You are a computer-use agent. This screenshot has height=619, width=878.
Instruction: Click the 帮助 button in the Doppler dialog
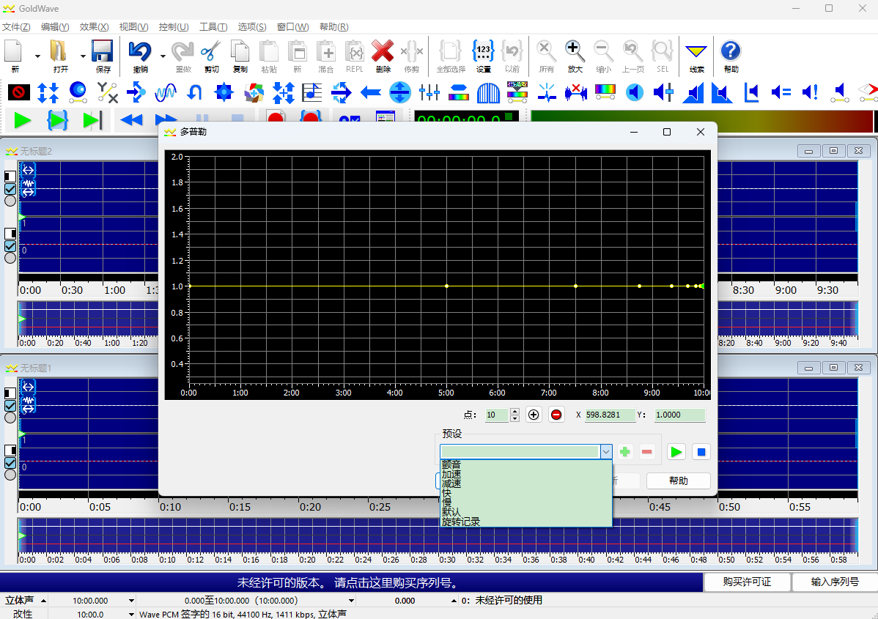click(678, 481)
